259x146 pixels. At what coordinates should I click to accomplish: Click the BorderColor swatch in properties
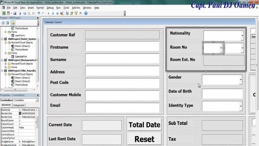pos(20,114)
